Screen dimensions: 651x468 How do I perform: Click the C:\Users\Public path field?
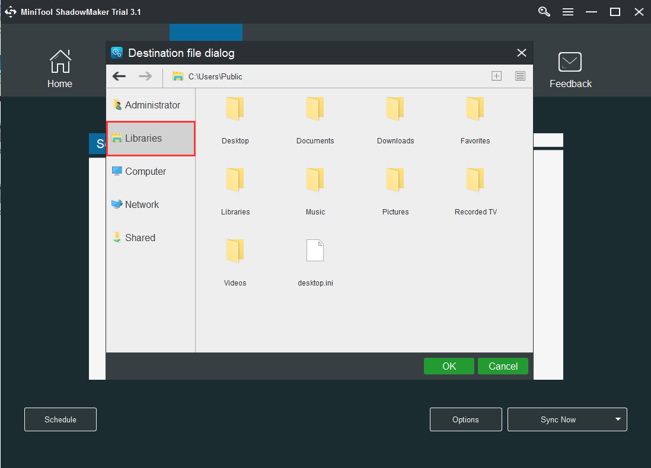pos(326,76)
